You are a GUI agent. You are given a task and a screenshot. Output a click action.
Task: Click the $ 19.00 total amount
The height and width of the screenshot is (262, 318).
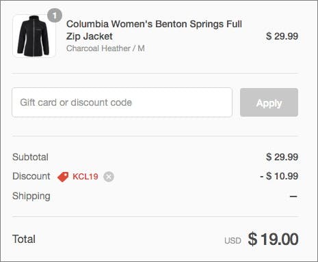point(273,239)
